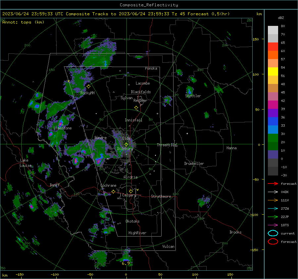Click the white plus marker west of Hanna
The width and height of the screenshot is (298, 279).
point(187,133)
